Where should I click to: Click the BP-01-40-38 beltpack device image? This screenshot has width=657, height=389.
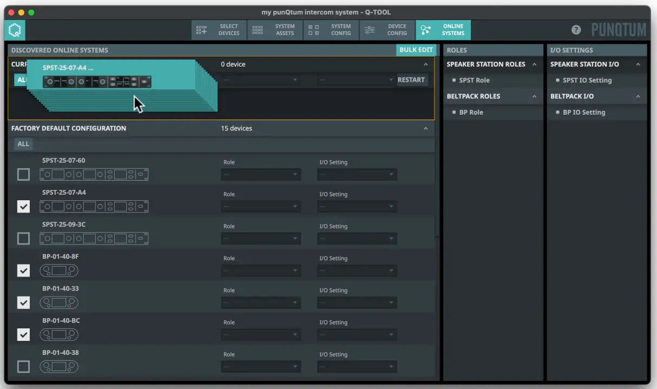click(59, 366)
